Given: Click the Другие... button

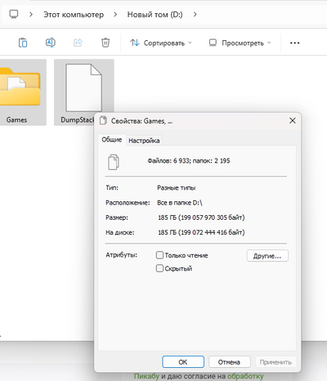Looking at the screenshot, I should tap(267, 256).
